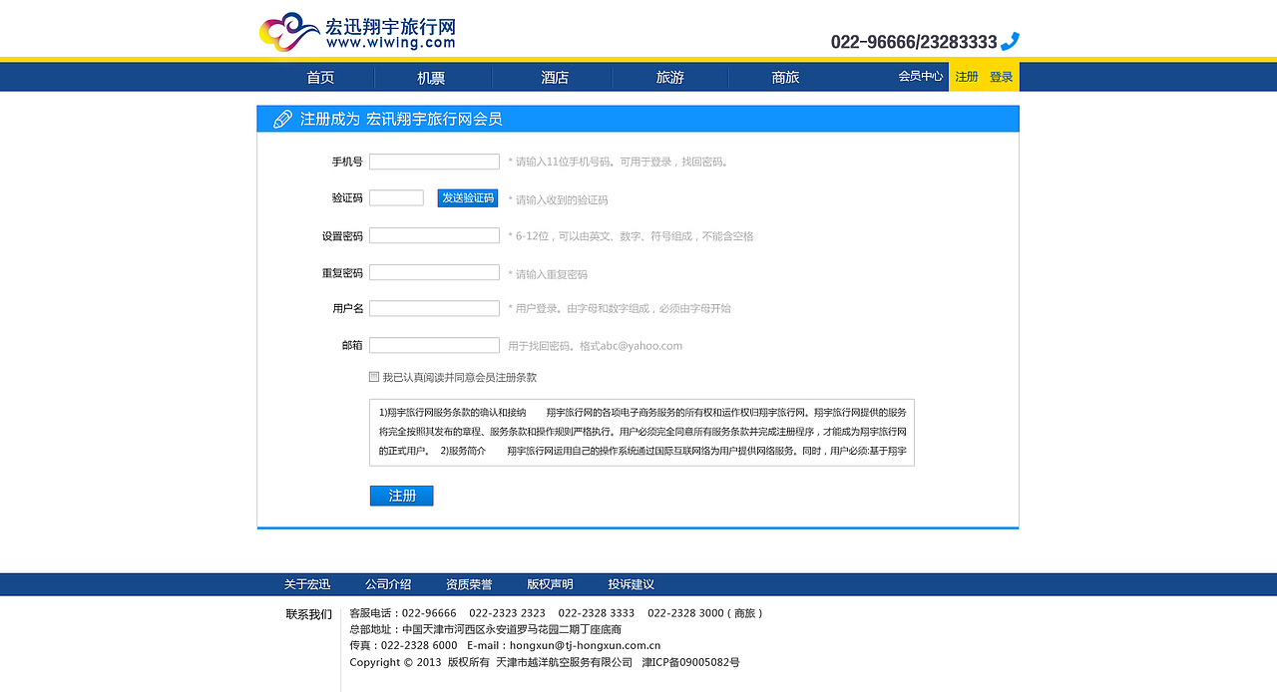Viewport: 1277px width, 692px height.
Task: Click the 验证码 verification code input field
Action: (x=396, y=197)
